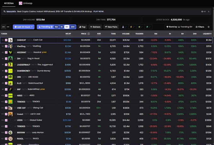Click the Gainers button
This screenshot has width=214, height=145.
point(95,27)
